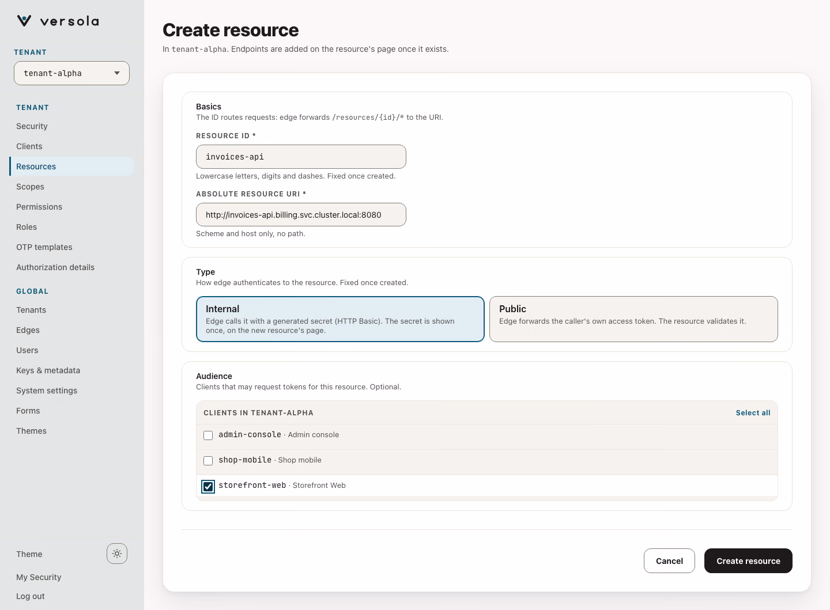This screenshot has height=610, width=830.
Task: Click the shop-mobile client name text
Action: pyautogui.click(x=245, y=460)
